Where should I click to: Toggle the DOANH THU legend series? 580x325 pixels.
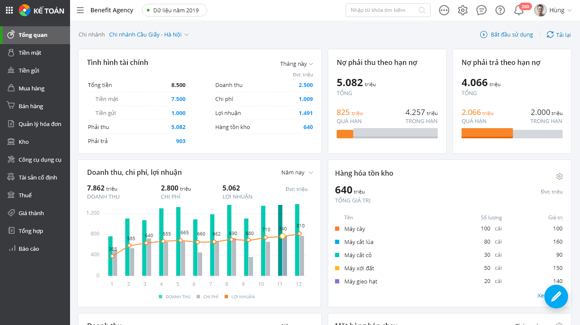[x=175, y=297]
